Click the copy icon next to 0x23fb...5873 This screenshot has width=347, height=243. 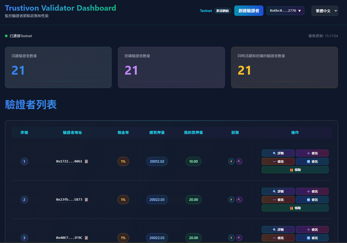click(86, 200)
